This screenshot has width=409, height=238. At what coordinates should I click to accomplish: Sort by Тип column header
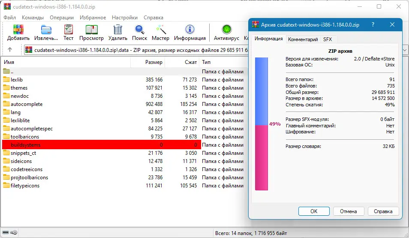click(x=223, y=62)
